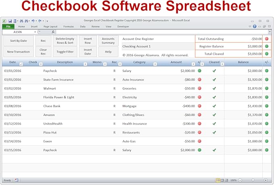Open Excel Help question mark icon
The height and width of the screenshot is (185, 274).
(255, 27)
